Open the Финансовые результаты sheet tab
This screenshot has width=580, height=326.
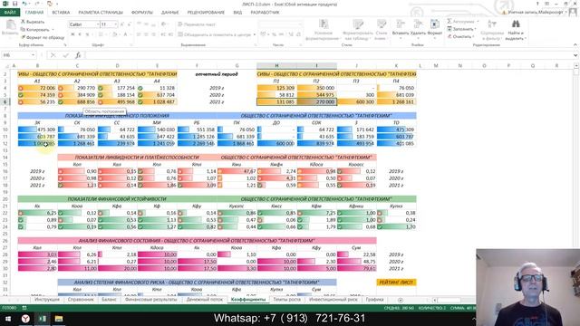click(x=151, y=300)
